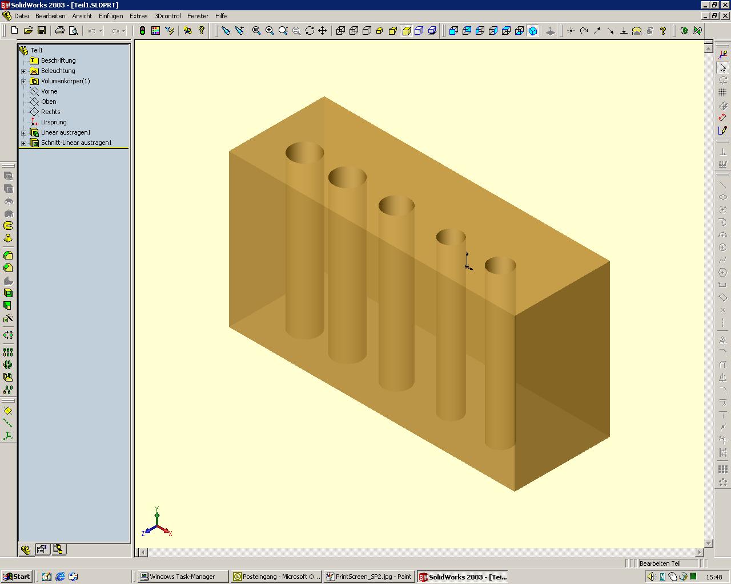Toggle Wireframe display mode

340,31
